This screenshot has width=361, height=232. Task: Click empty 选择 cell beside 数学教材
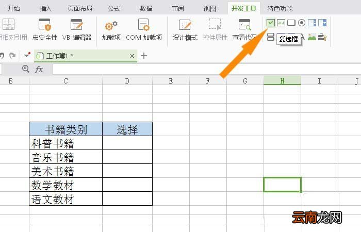[127, 185]
